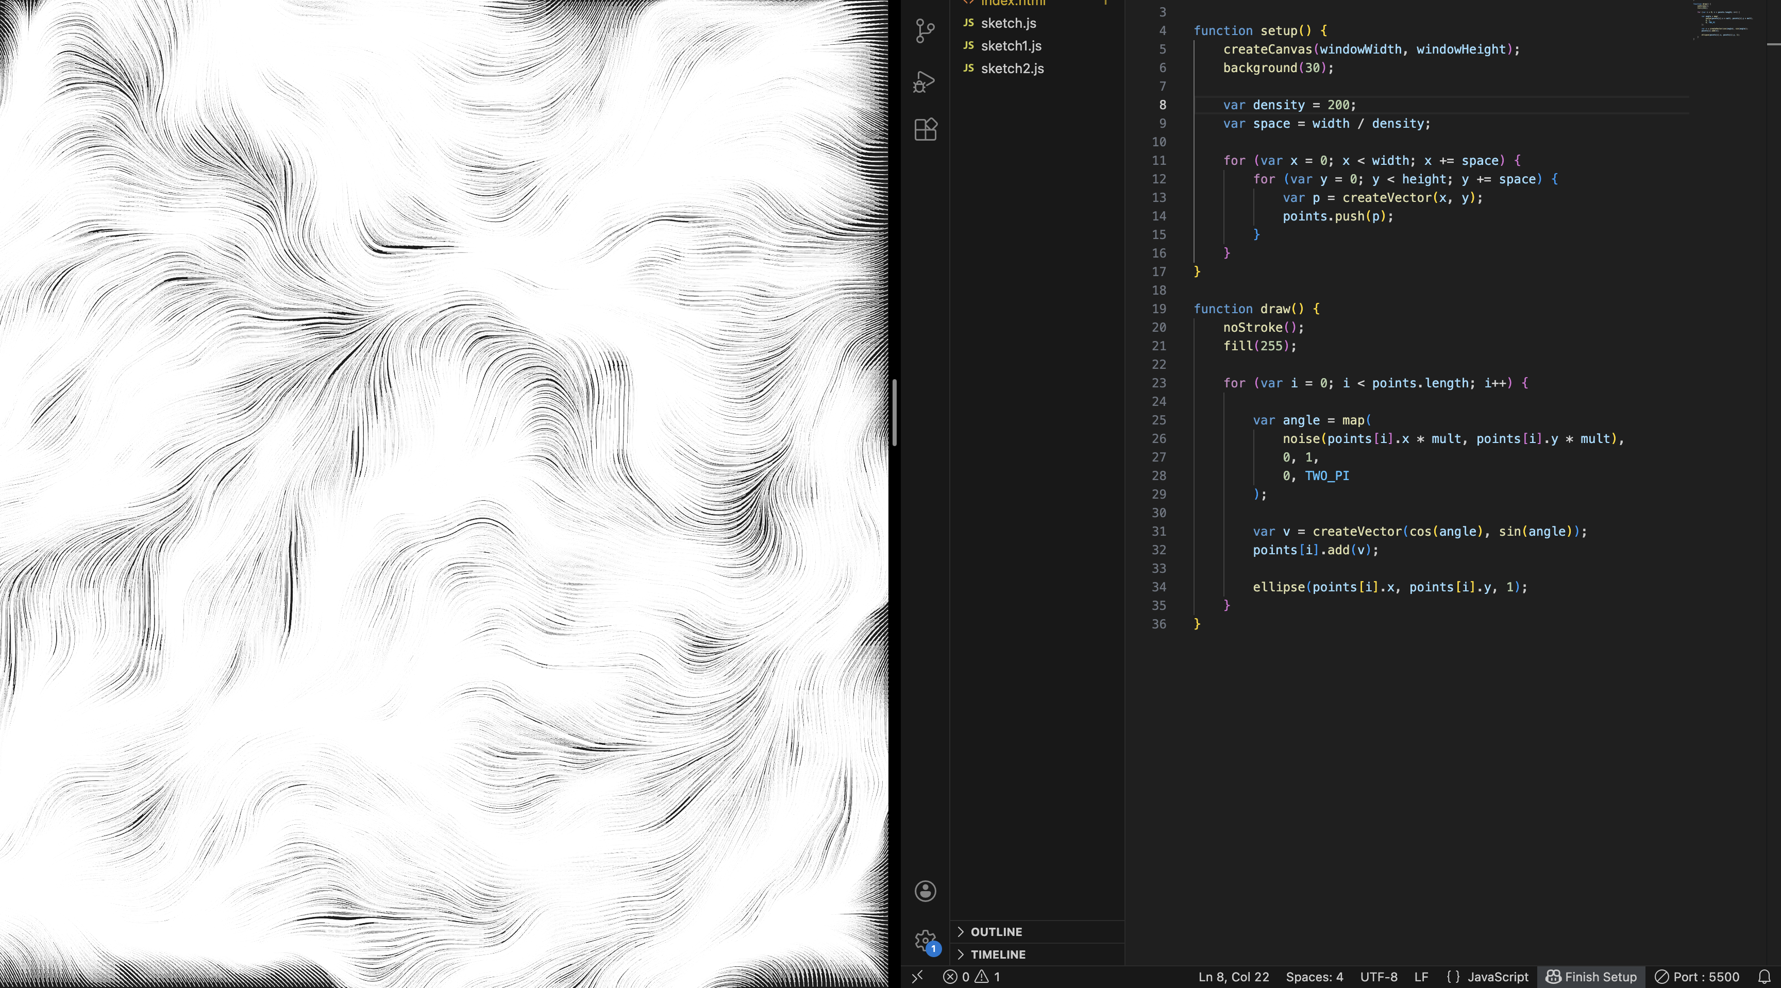Click the JS icon beside sketch1.js
Viewport: 1781px width, 988px height.
(969, 46)
